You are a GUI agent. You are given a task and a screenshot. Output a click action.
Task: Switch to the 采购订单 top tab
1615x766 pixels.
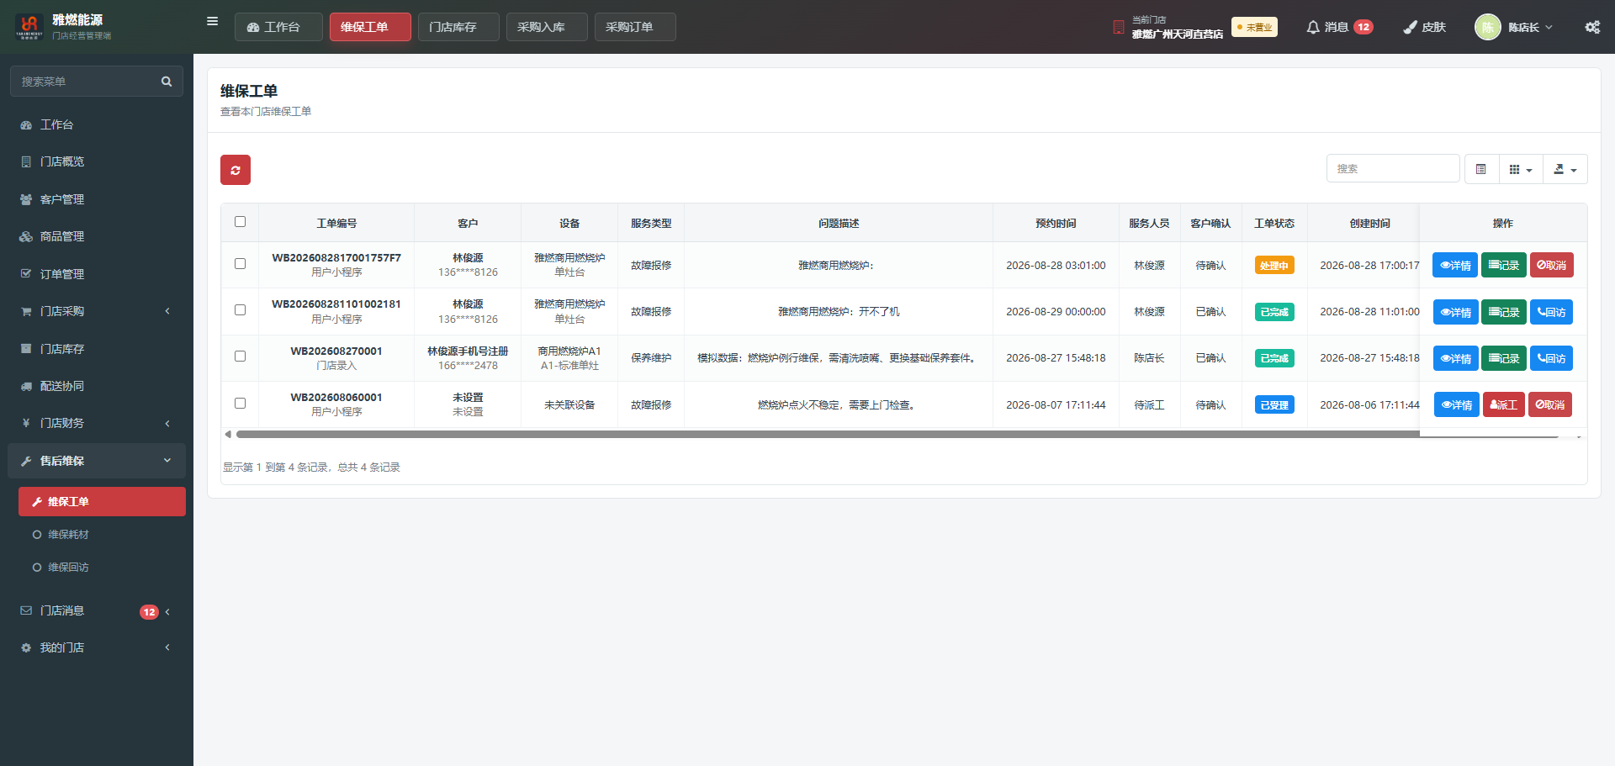[x=634, y=27]
